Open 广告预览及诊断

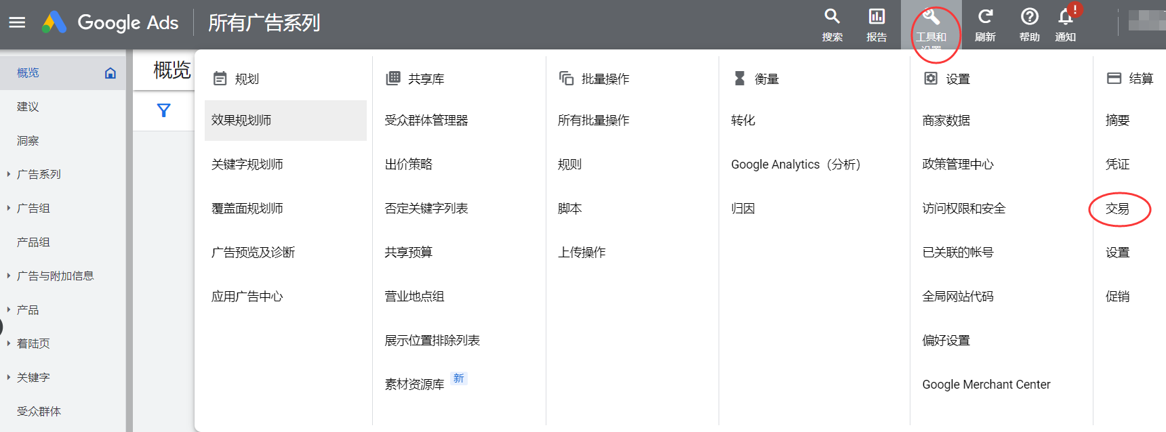pyautogui.click(x=254, y=253)
